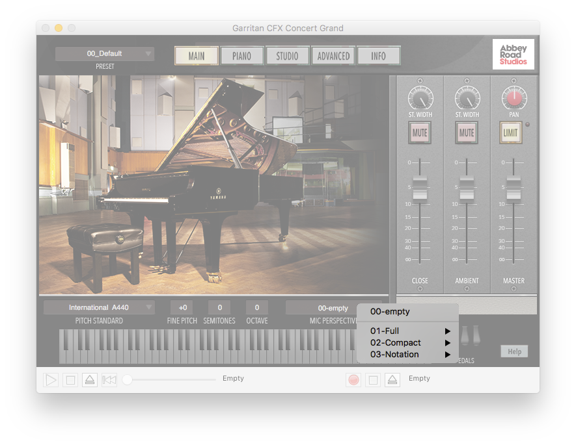This screenshot has height=445, width=576.
Task: Click the on-screen piano keyboard
Action: (x=208, y=346)
